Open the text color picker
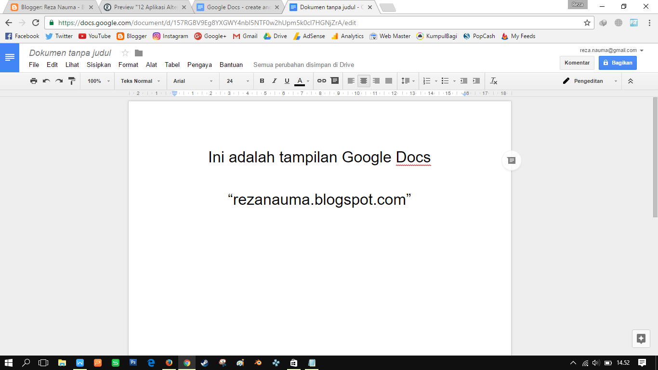This screenshot has width=658, height=370. pos(300,80)
